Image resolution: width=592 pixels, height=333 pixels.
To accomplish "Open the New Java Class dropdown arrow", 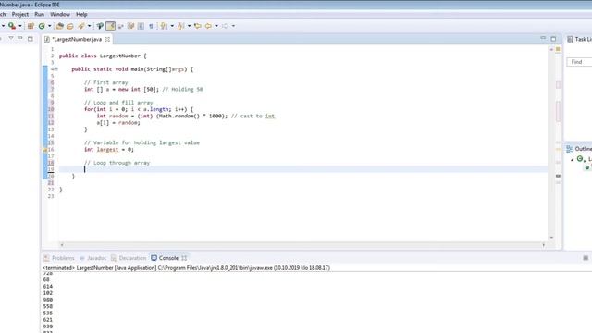I will pos(49,26).
